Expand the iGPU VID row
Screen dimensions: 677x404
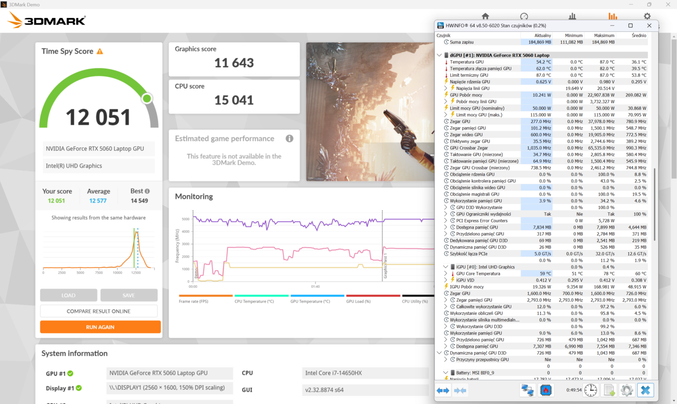pyautogui.click(x=446, y=280)
